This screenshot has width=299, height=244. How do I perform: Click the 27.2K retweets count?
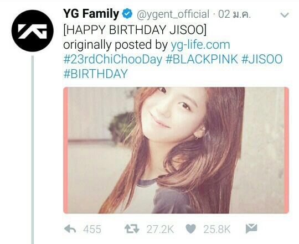(160, 229)
